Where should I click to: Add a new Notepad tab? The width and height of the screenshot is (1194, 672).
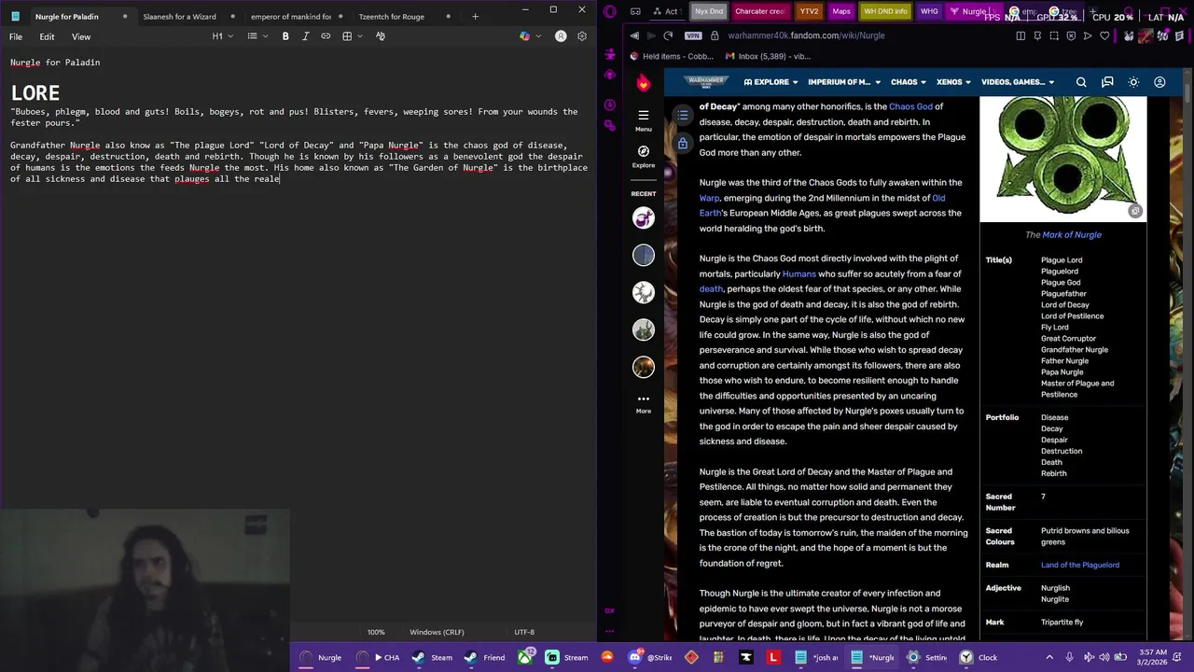click(475, 16)
